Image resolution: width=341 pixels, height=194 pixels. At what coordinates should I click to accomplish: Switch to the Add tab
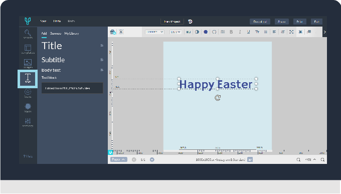coord(44,33)
